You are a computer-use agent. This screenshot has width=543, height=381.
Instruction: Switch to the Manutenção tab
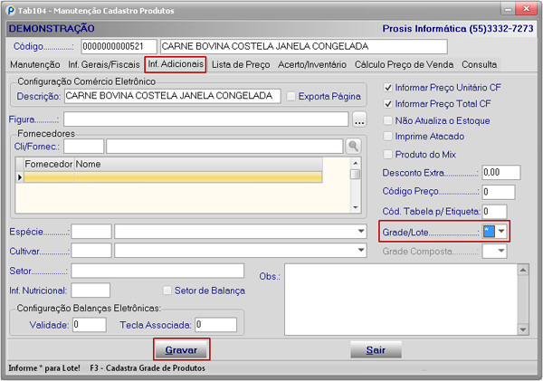[x=35, y=65]
